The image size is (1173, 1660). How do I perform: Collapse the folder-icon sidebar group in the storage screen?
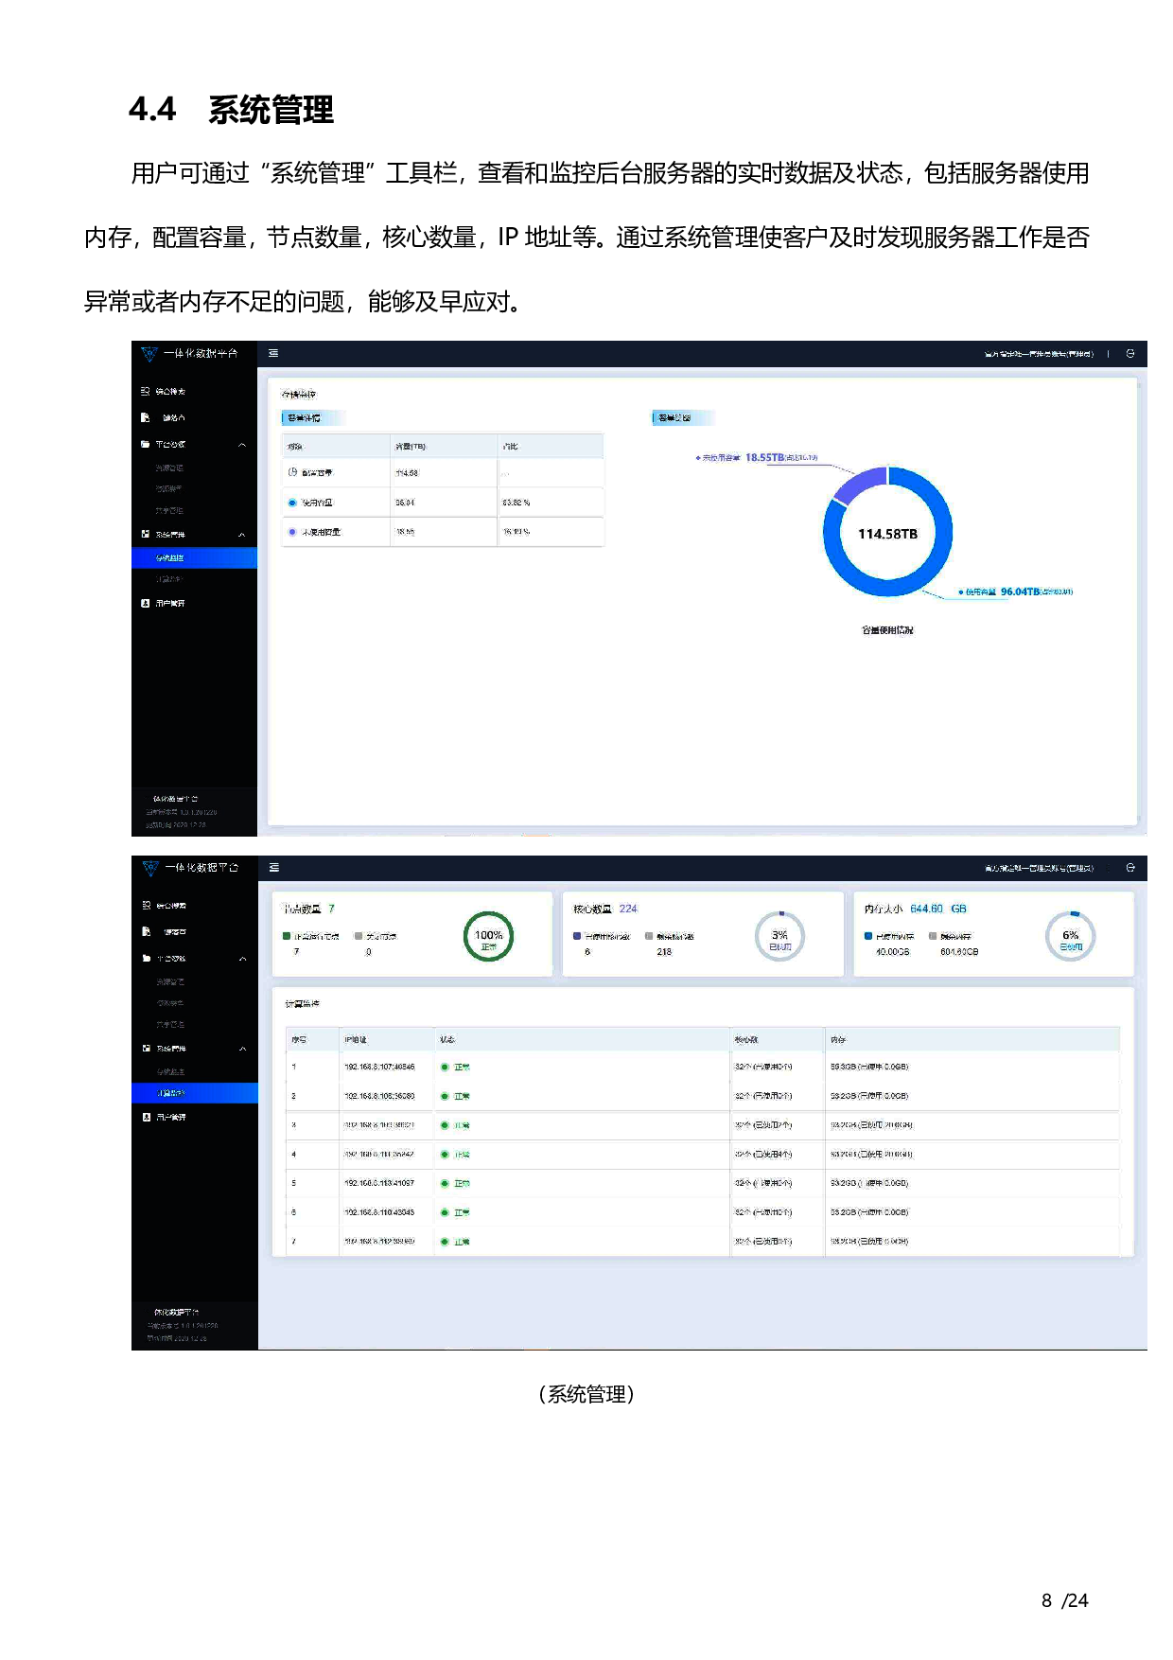pos(242,444)
